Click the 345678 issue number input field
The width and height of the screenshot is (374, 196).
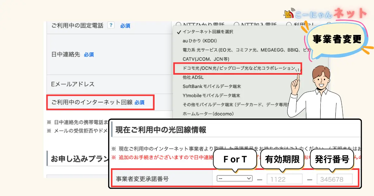coord(335,179)
